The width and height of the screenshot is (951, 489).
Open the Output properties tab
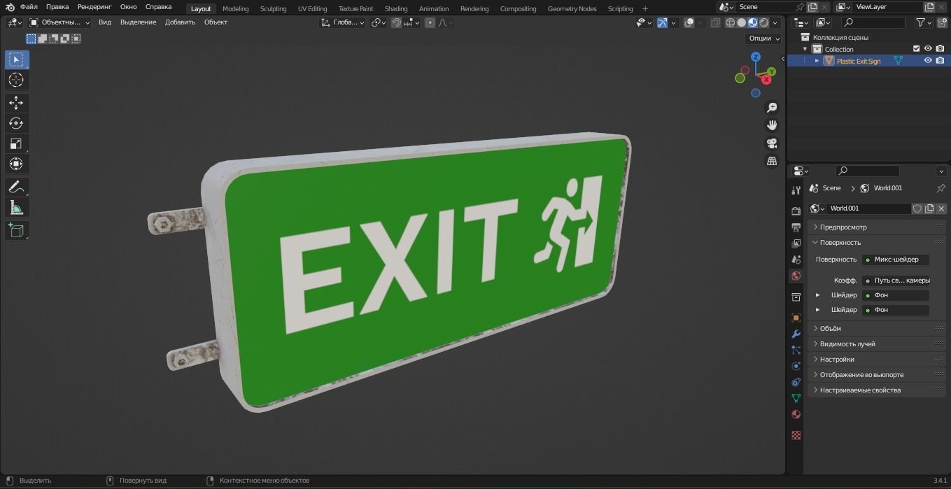tap(796, 227)
